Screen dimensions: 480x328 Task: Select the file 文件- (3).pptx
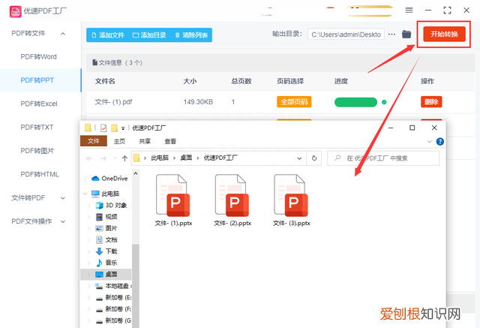pyautogui.click(x=292, y=200)
